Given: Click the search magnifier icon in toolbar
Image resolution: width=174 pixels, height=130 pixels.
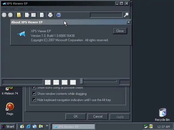Looking at the screenshot, I should tap(126, 15).
